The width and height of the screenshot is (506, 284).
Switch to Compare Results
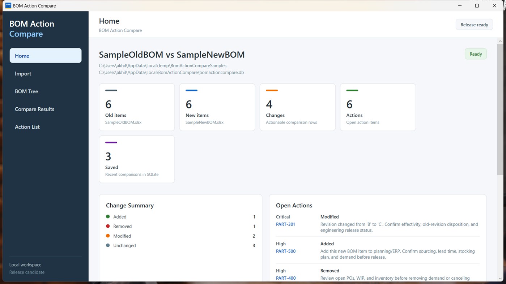tap(46, 109)
